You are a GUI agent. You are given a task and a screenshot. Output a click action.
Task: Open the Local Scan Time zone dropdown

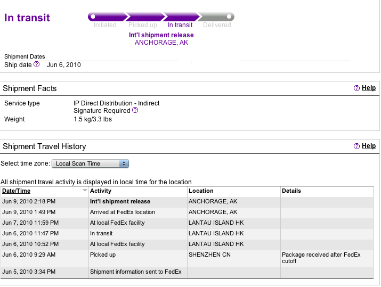(90, 163)
